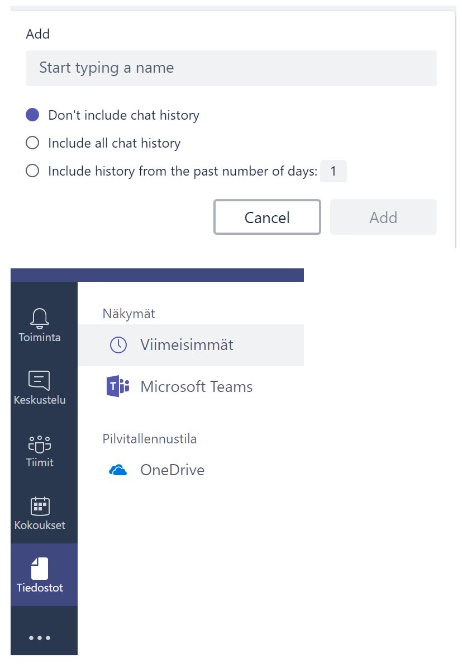
Task: Click the Pilvitallennustila section heading
Action: (149, 439)
